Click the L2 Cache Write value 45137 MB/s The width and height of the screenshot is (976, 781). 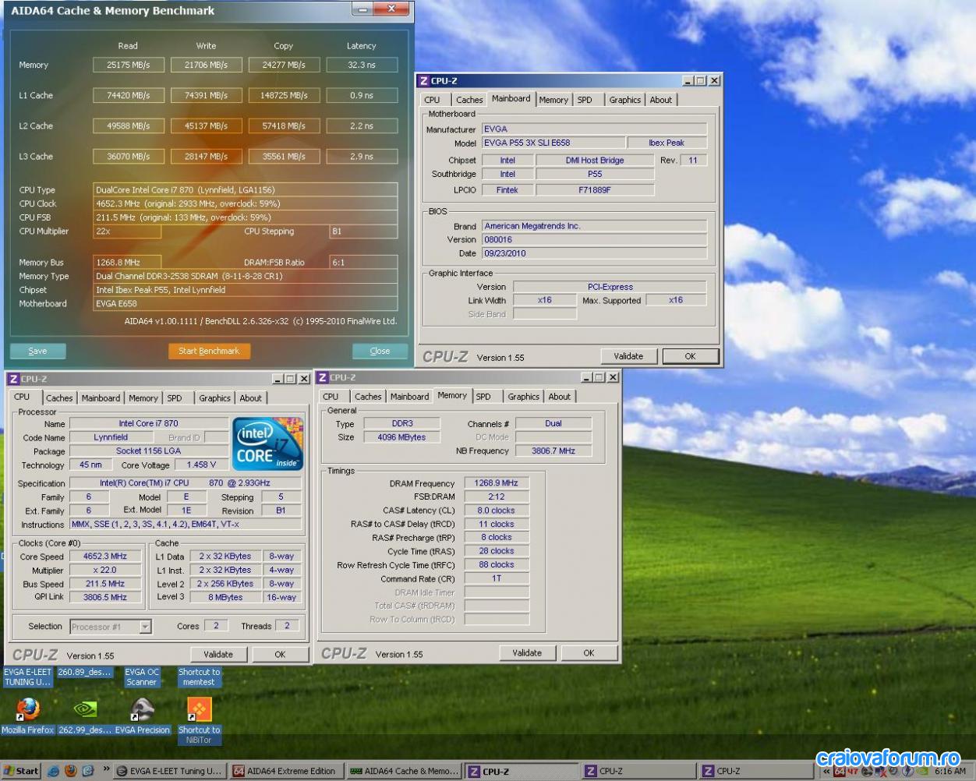point(206,125)
